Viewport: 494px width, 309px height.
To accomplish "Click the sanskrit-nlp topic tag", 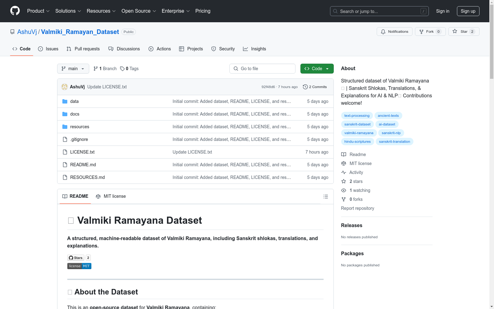I will tap(391, 133).
